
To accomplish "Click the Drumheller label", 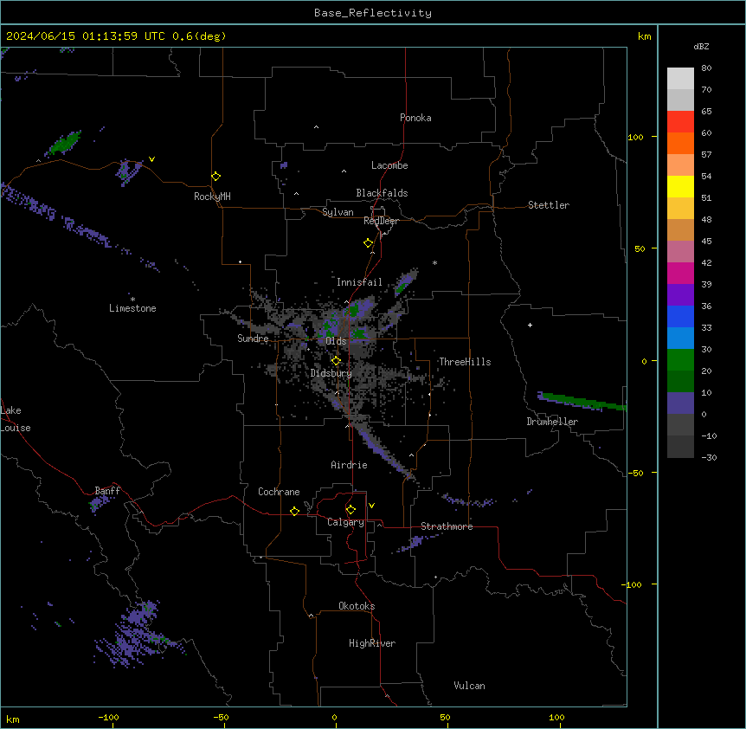I will 552,422.
